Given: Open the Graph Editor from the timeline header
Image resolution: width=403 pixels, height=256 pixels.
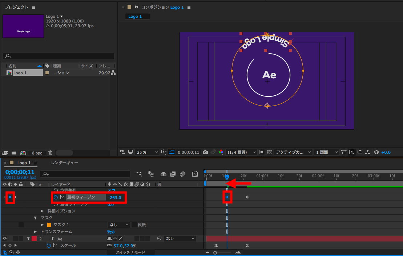Looking at the screenshot, I should pos(195,174).
